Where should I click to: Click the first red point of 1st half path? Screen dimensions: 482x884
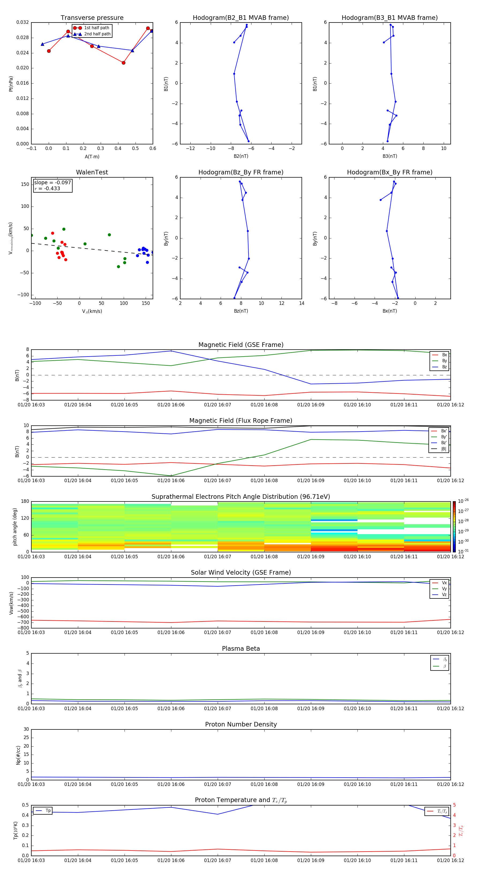click(49, 51)
